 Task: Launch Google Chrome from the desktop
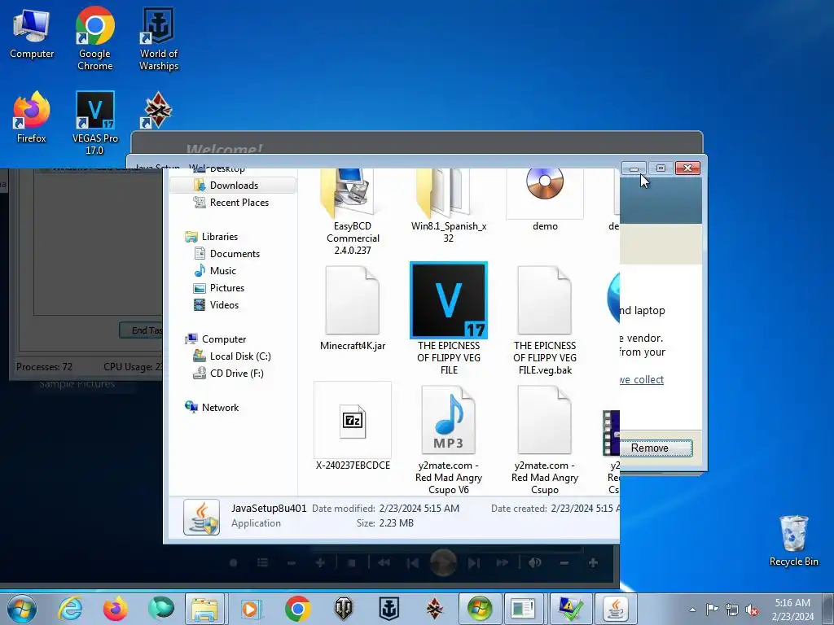click(94, 38)
